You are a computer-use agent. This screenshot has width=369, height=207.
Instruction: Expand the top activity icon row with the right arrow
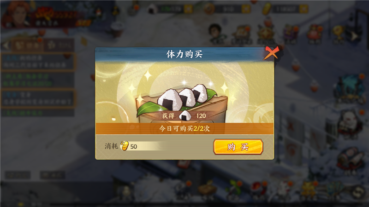[354, 36]
